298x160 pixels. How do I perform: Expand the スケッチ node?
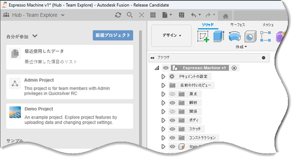click(163, 129)
